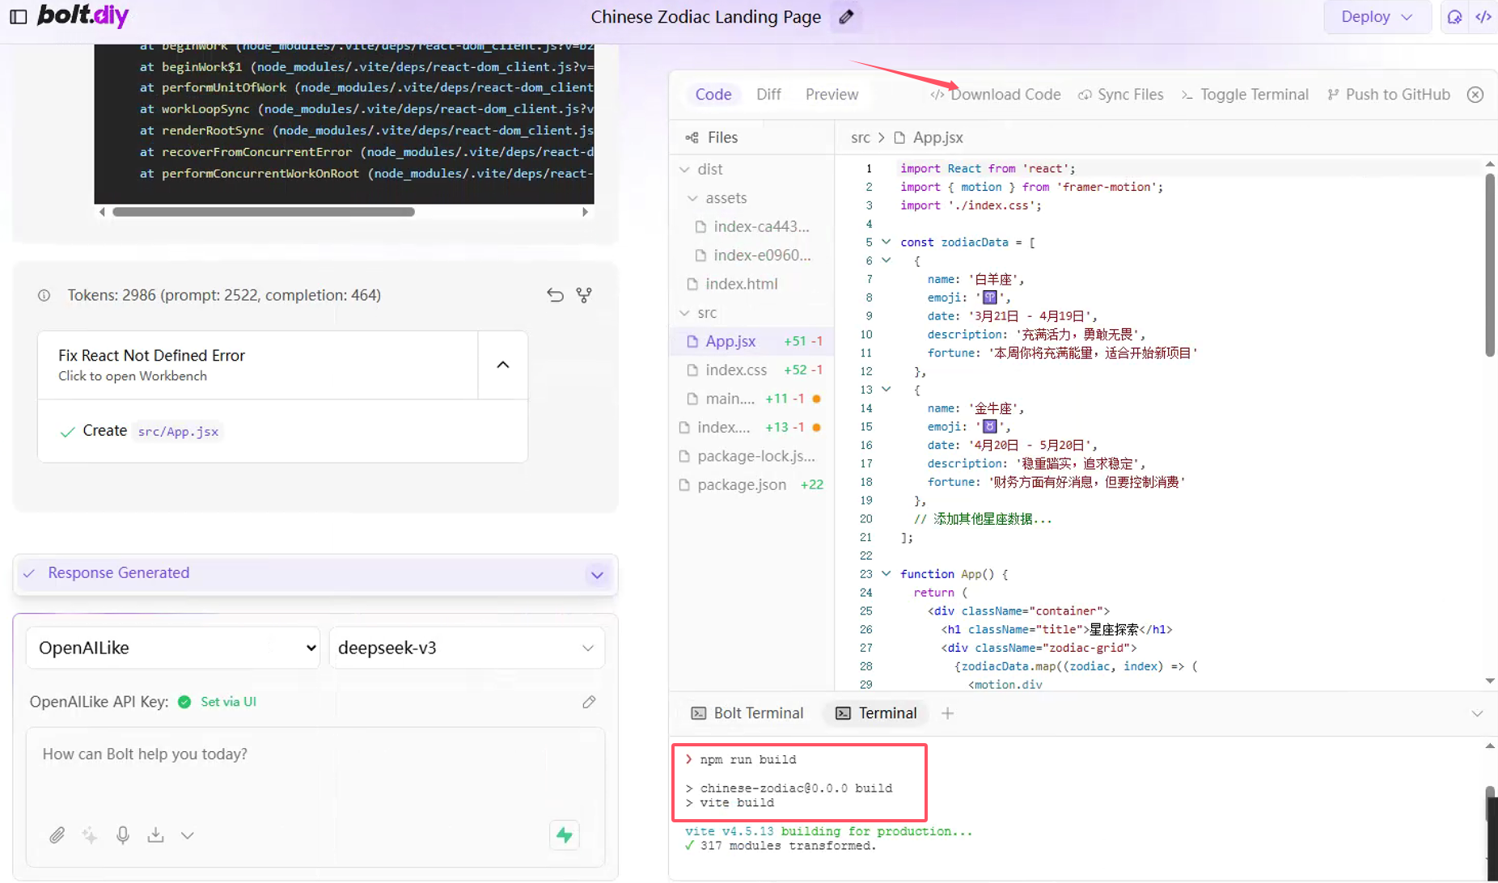Open index.css in file tree
The image size is (1498, 883).
(752, 370)
